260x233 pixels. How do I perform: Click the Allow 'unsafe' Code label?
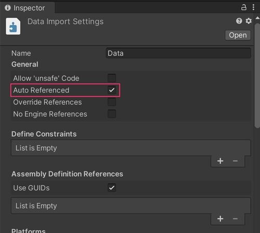[46, 78]
